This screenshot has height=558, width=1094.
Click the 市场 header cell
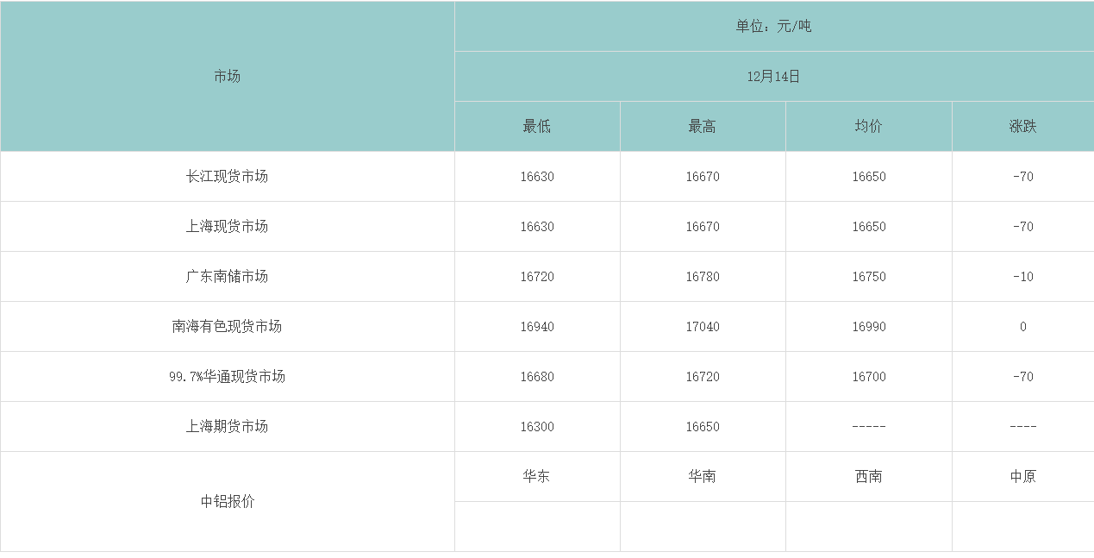[x=226, y=76]
